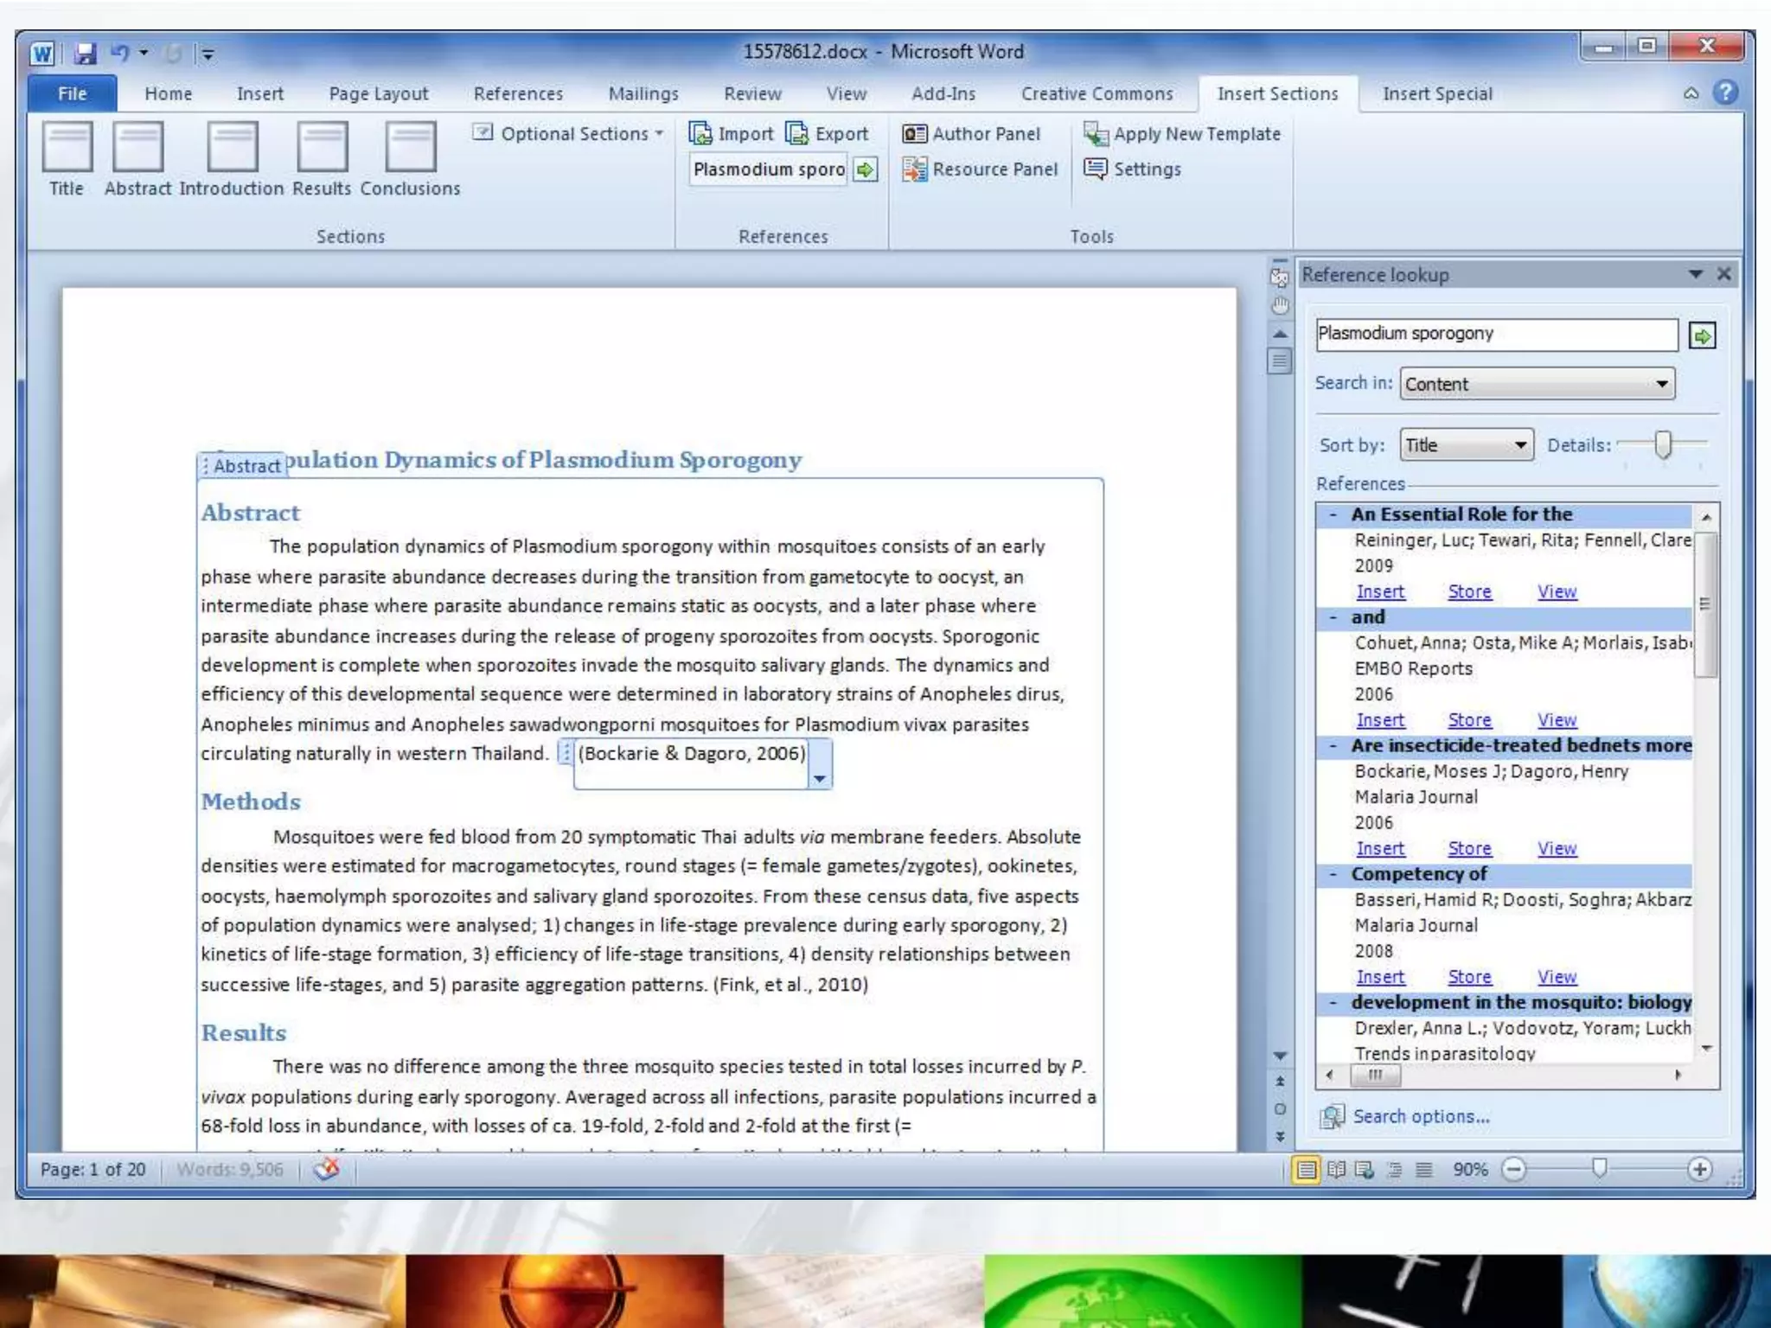Open the 'Sort by' Title dropdown
This screenshot has width=1771, height=1328.
point(1519,445)
